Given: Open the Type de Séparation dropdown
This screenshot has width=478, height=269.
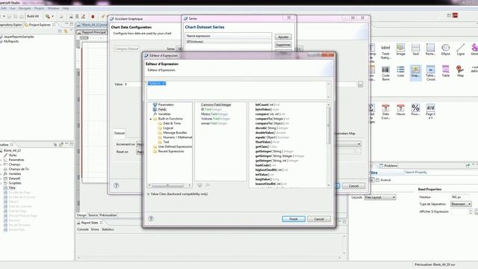Looking at the screenshot, I should tap(461, 204).
